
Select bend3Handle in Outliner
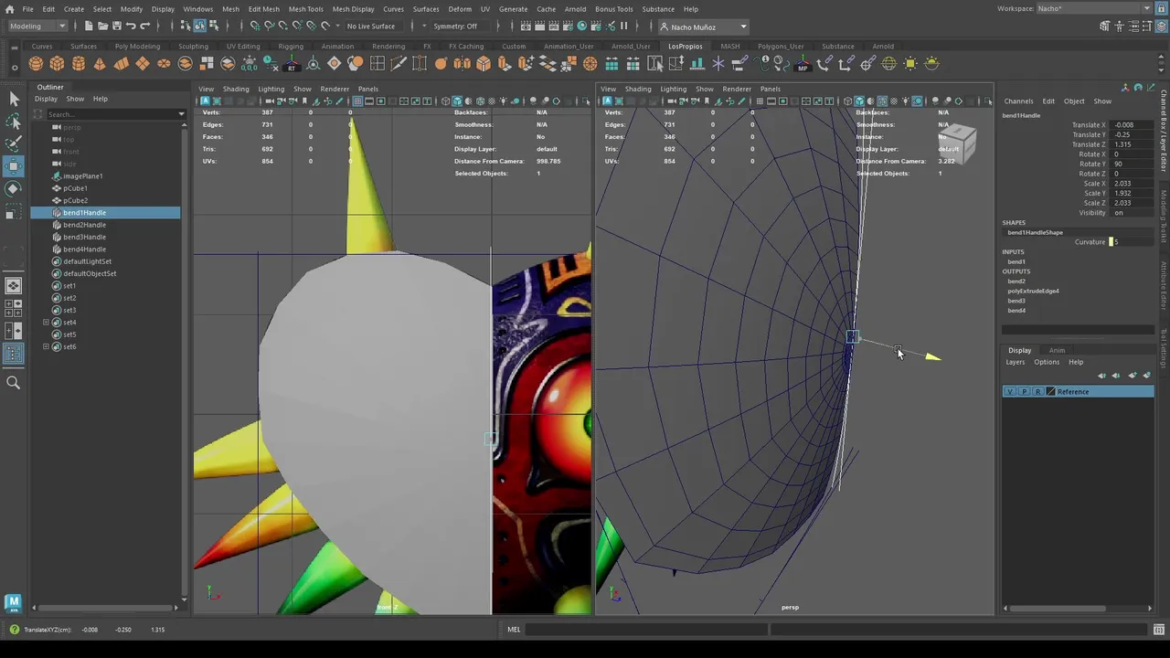coord(84,237)
